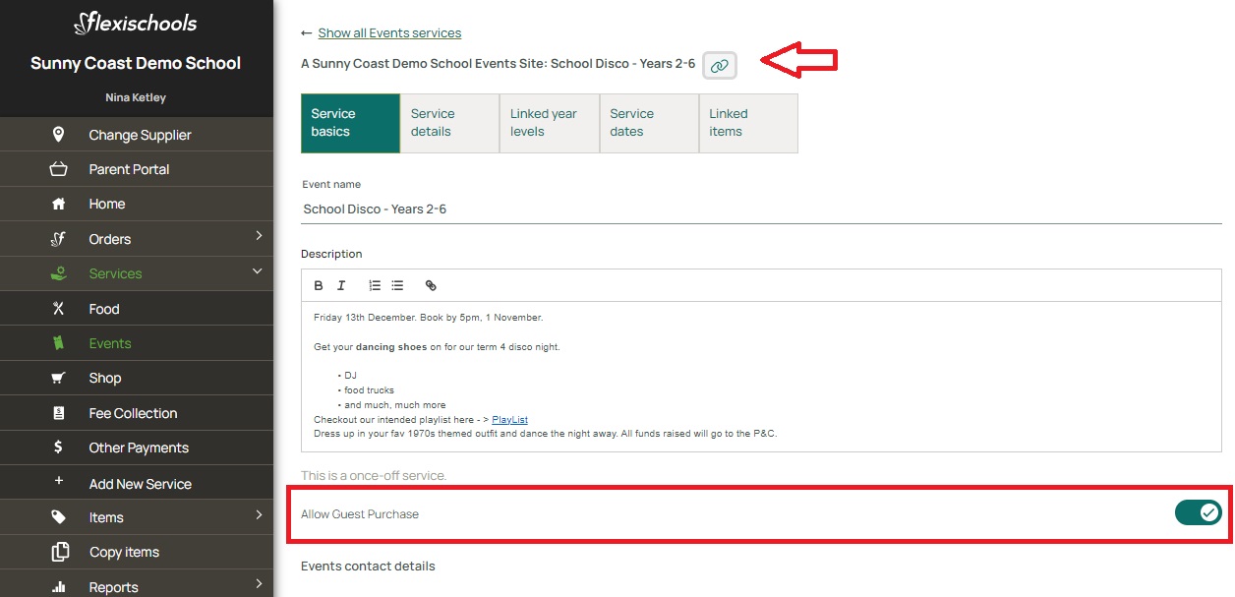
Task: Open the Linked year levels tab
Action: point(549,123)
